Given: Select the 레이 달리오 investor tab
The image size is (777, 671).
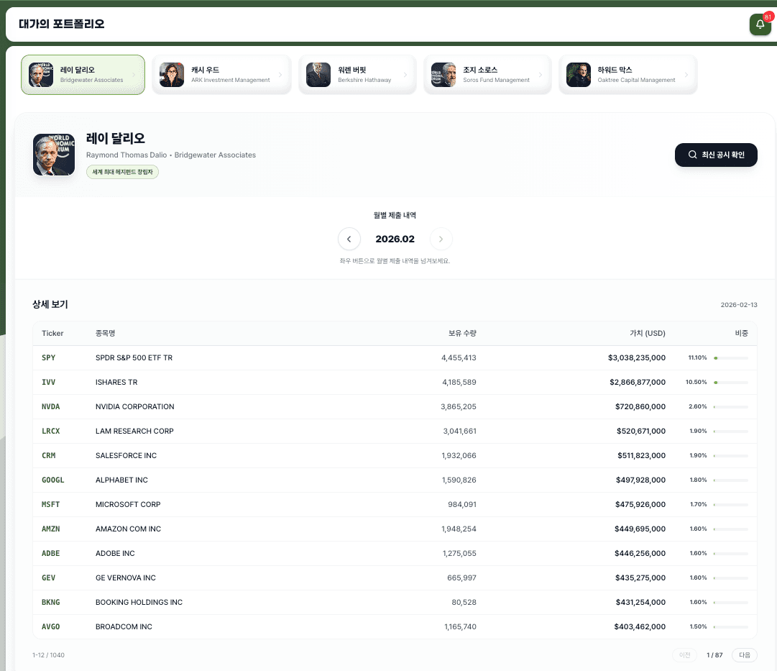Looking at the screenshot, I should [83, 74].
